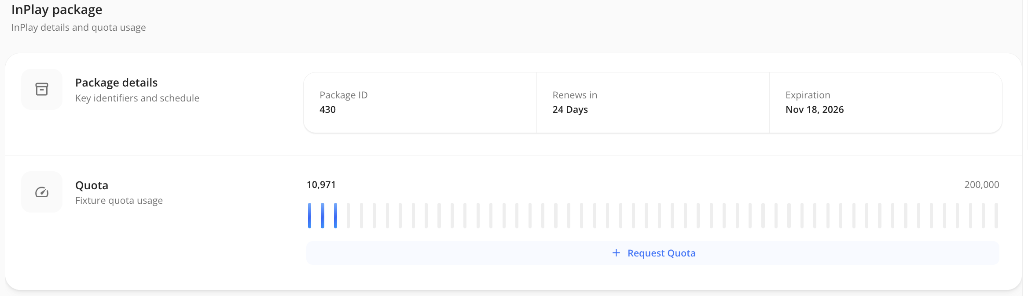Click the plus icon beside Request Quota
Image resolution: width=1028 pixels, height=296 pixels.
(616, 253)
